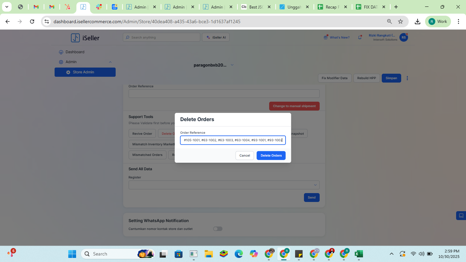Open the notifications bell icon

point(360,38)
